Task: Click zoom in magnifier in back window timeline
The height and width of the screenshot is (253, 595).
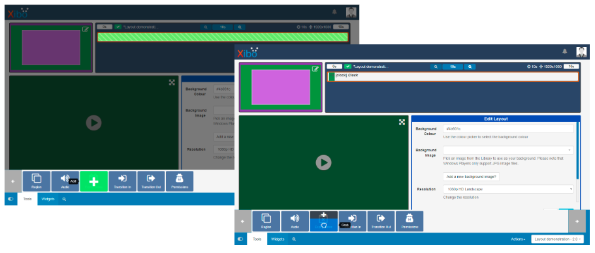Action: (x=240, y=27)
